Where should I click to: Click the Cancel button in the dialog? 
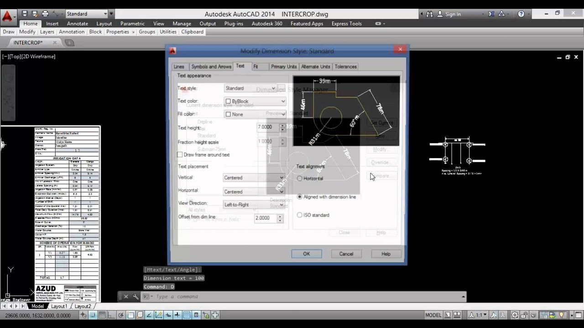[x=346, y=254]
